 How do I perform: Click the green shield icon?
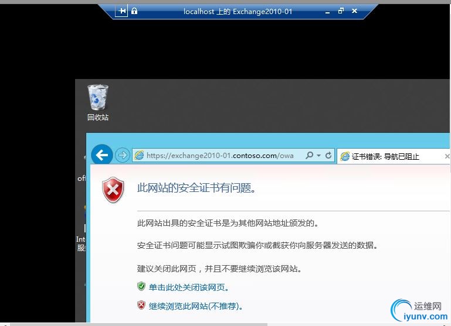click(141, 286)
